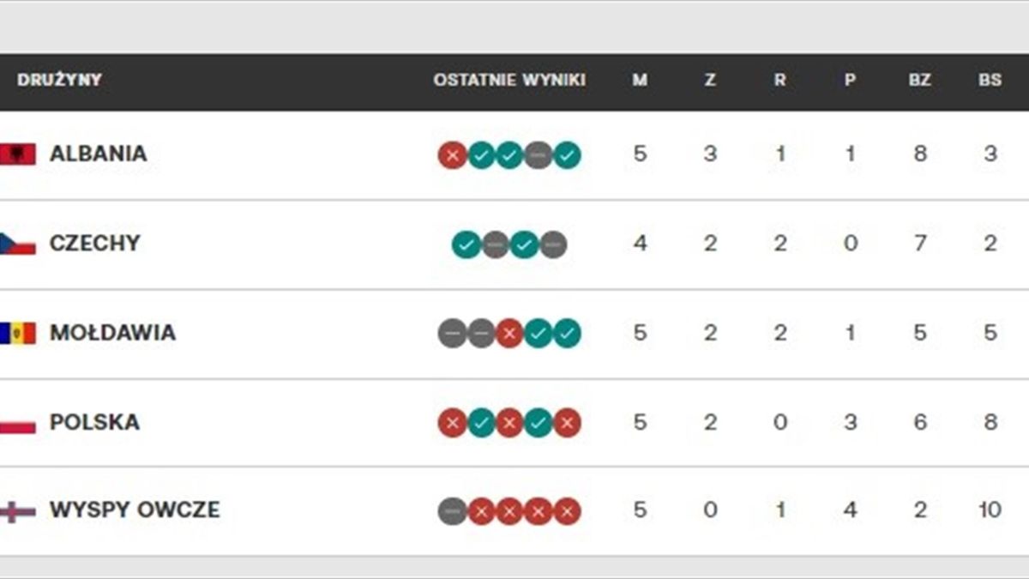
Task: Click the BS column header
Action: coord(990,81)
